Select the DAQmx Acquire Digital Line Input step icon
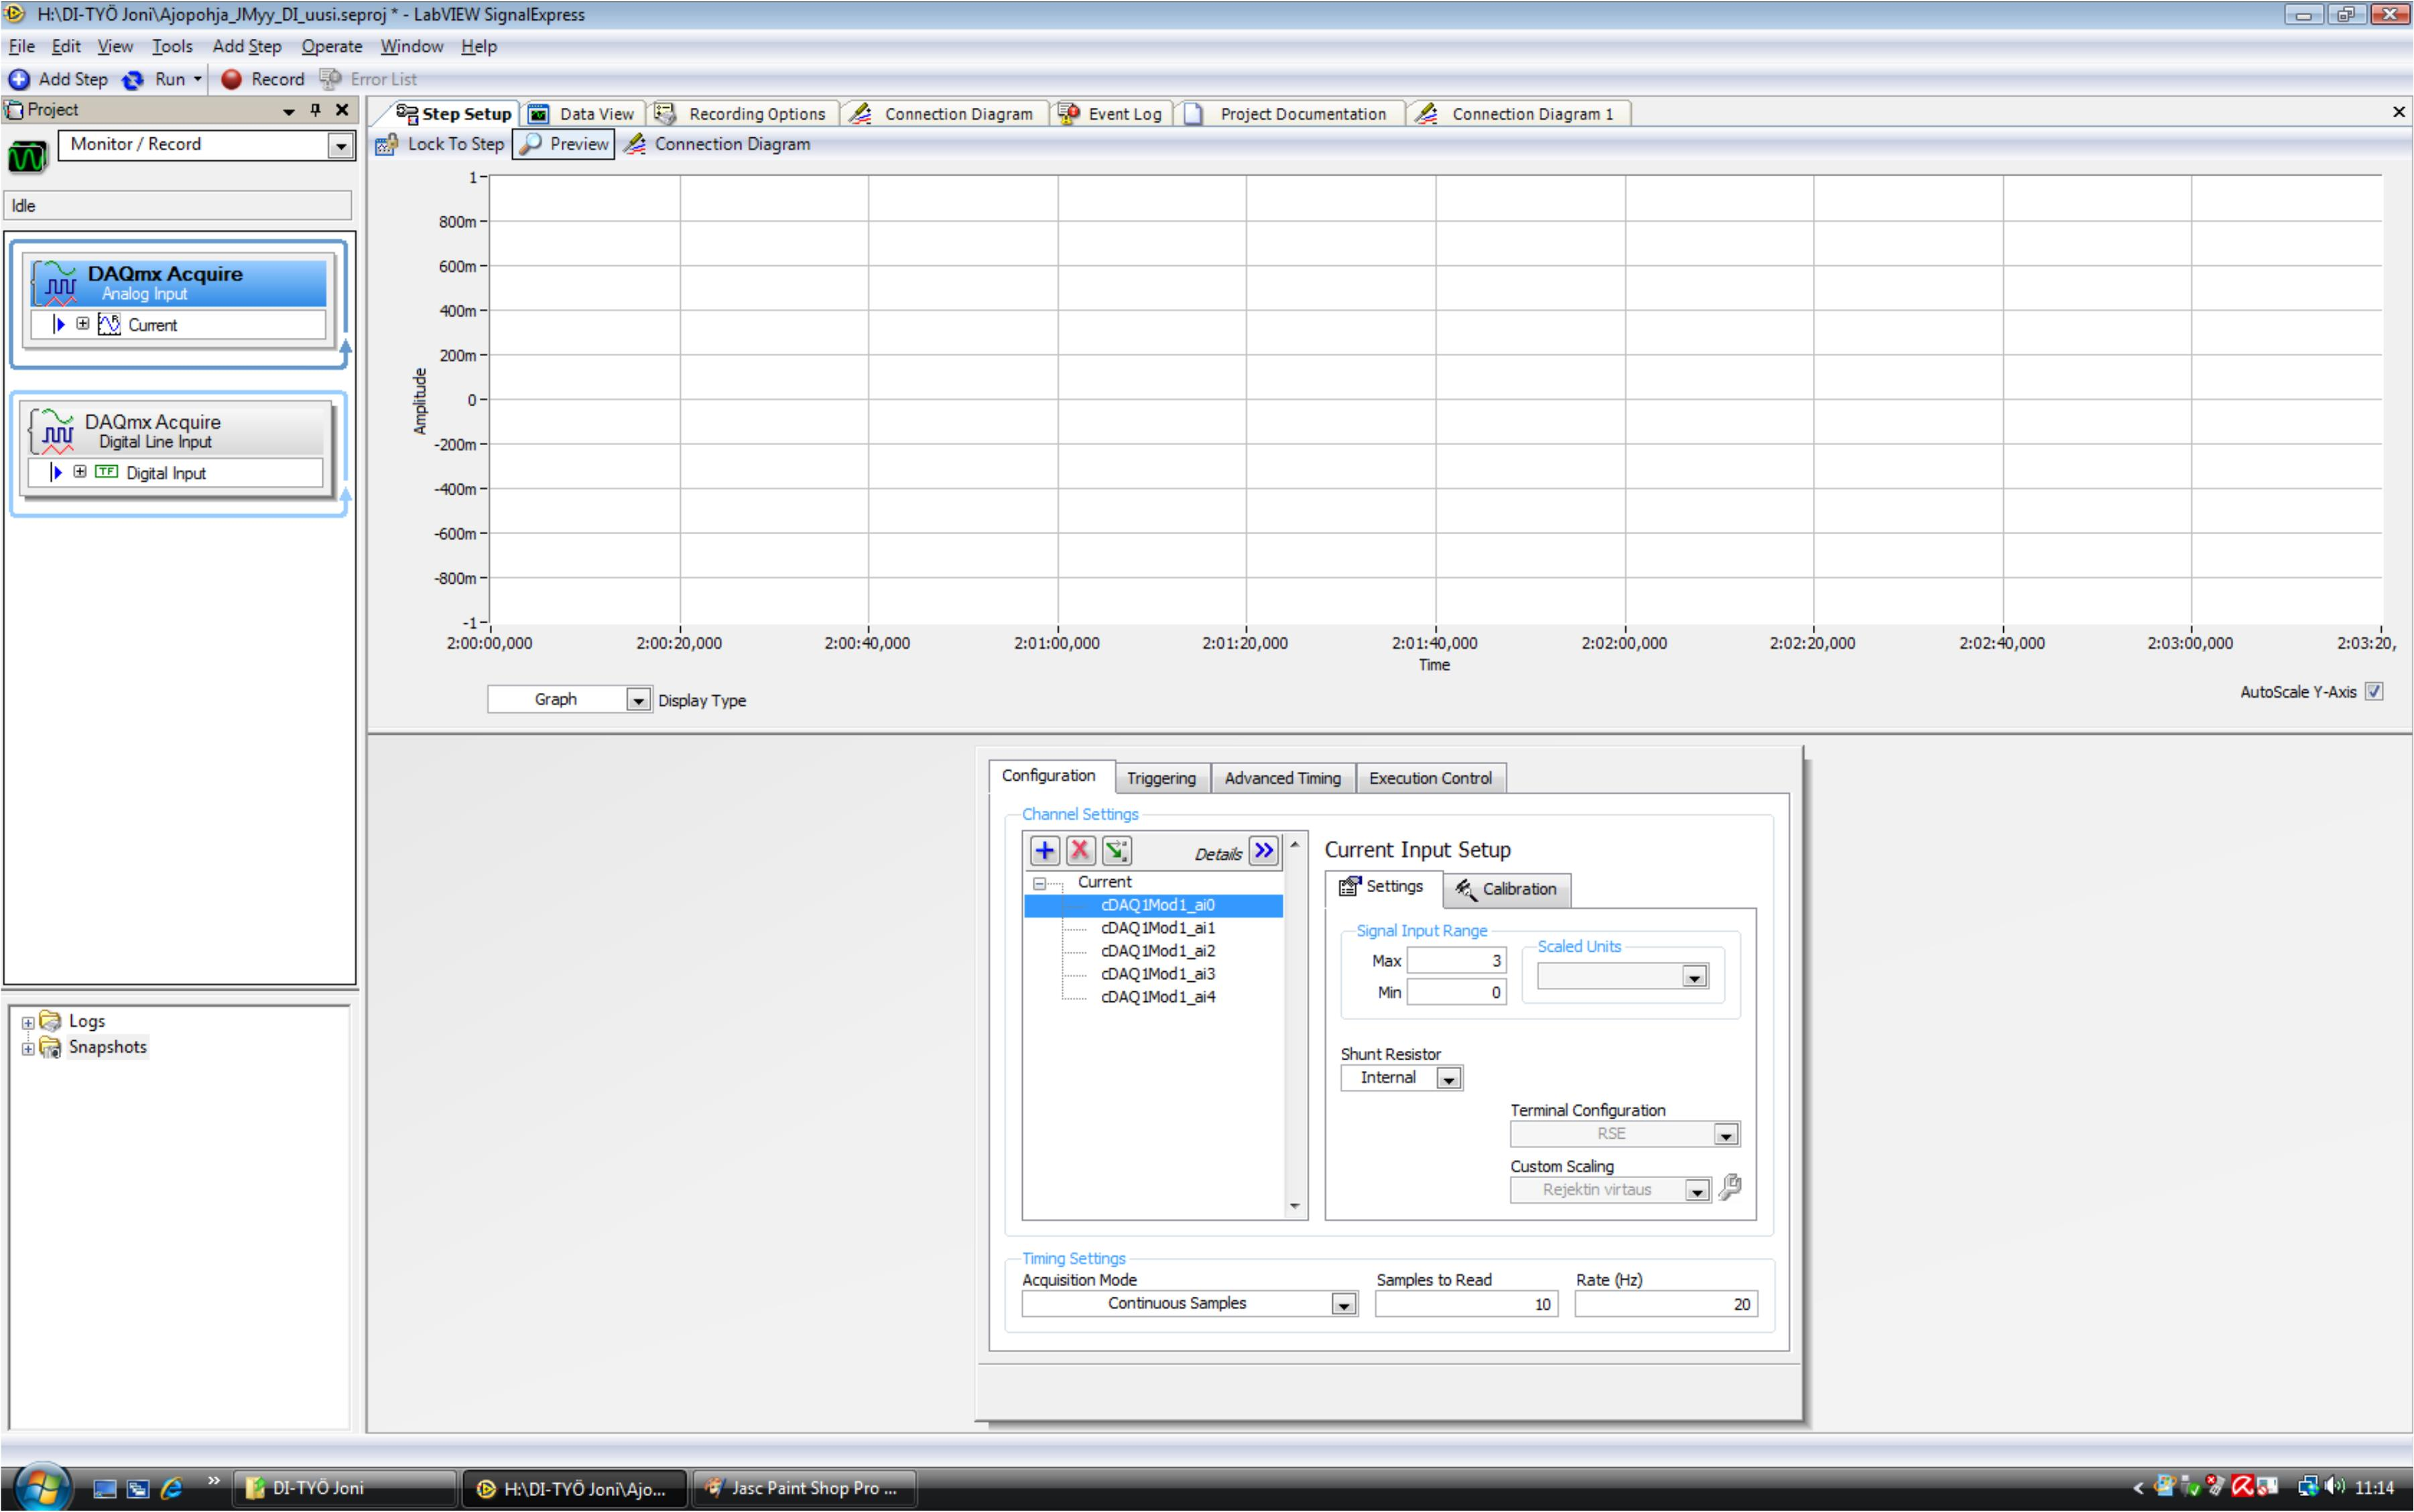Viewport: 2414px width, 1512px height. click(x=53, y=431)
